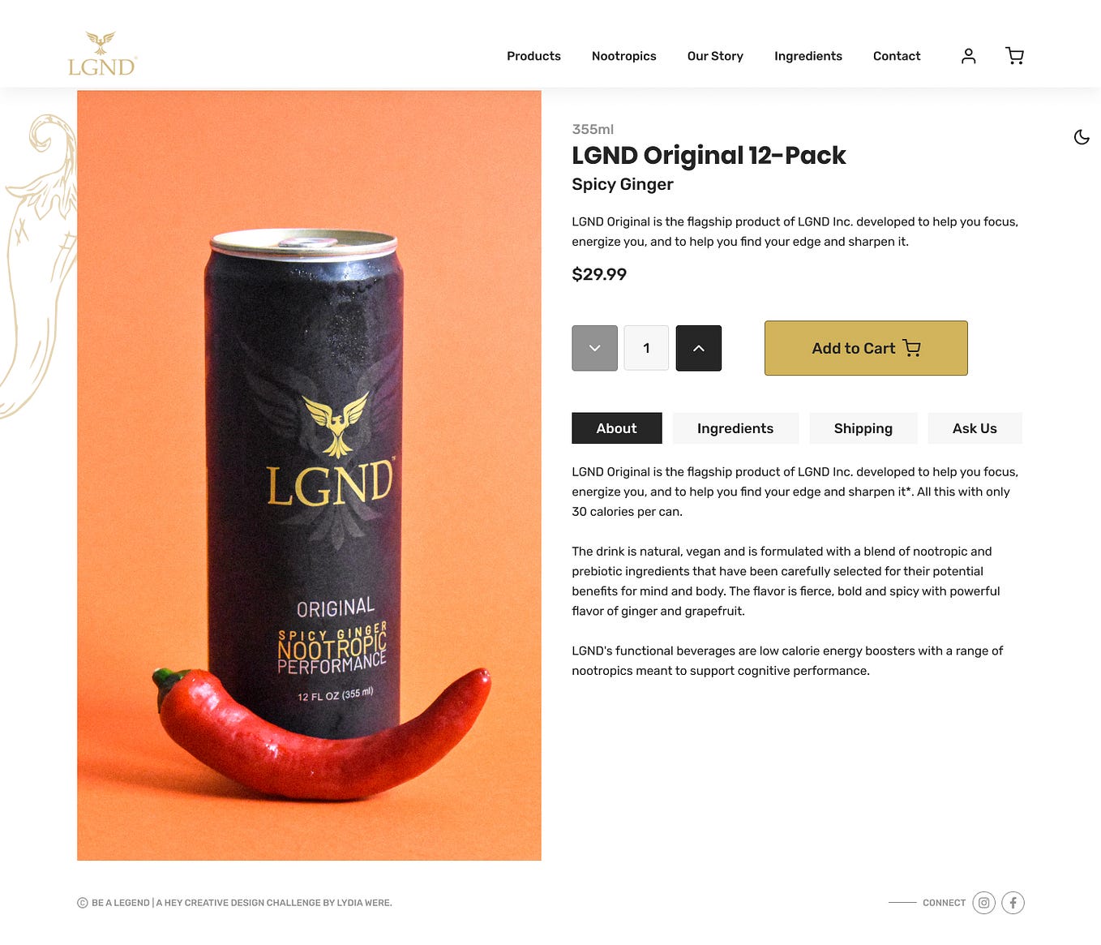1101x945 pixels.
Task: Increase quantity with up chevron
Action: pyautogui.click(x=698, y=348)
